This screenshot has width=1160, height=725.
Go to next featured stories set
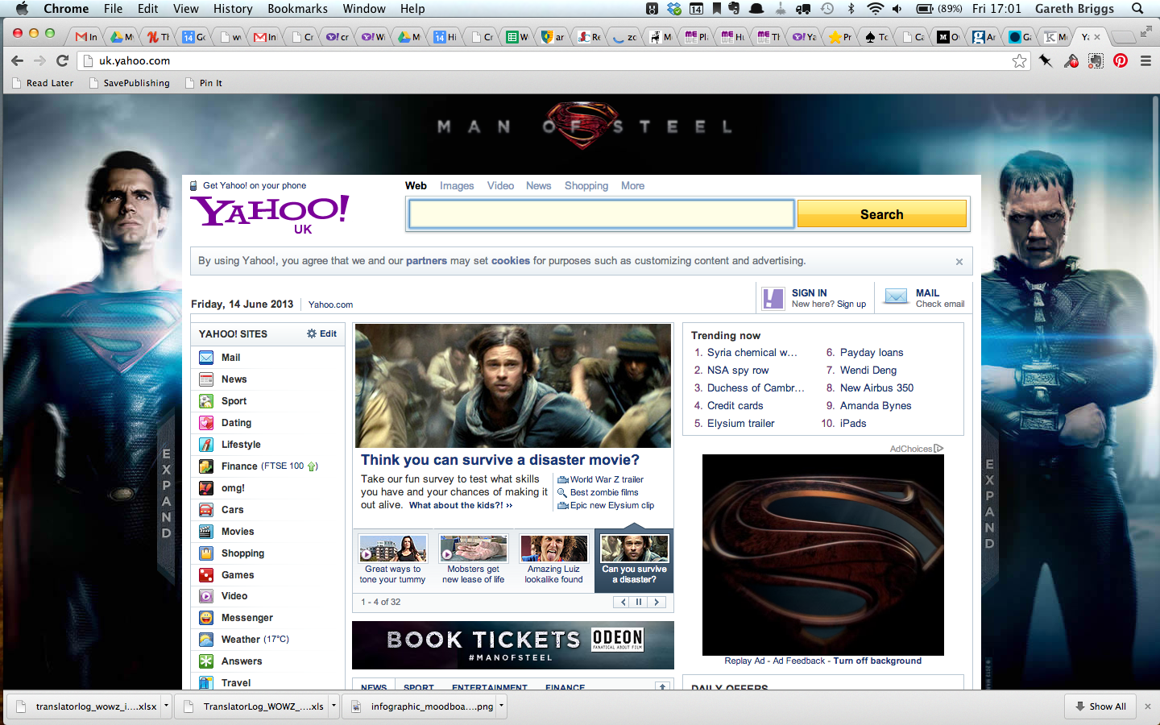[x=657, y=602]
